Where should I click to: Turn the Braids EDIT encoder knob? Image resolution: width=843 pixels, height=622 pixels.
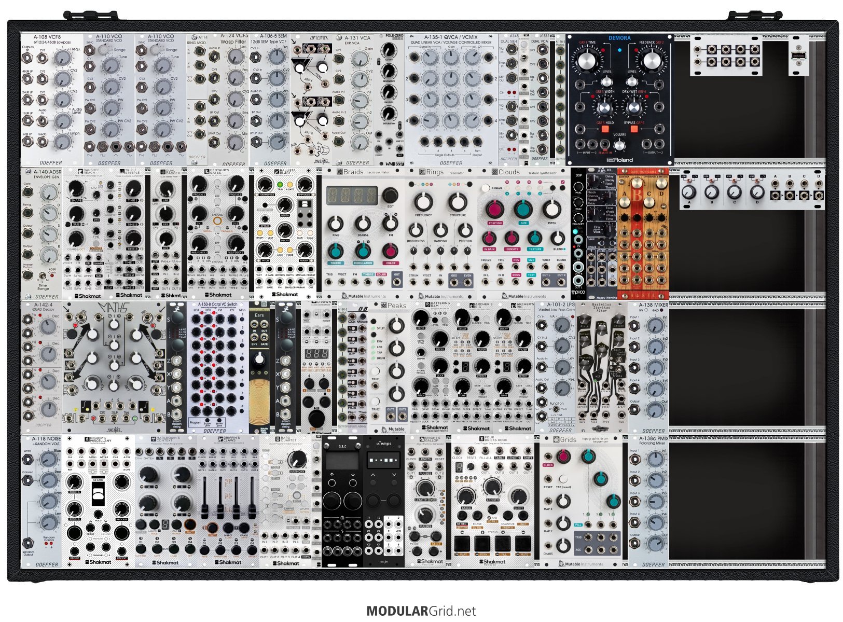click(x=391, y=196)
